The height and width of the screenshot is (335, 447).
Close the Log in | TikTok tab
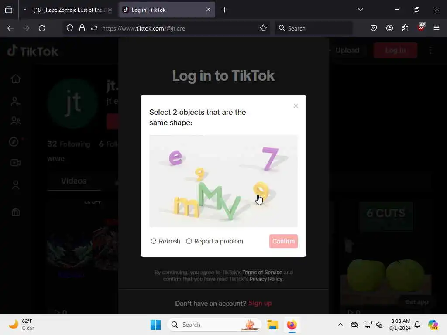pos(208,10)
